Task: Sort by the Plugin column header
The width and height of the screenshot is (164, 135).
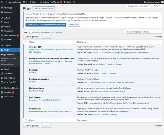Action: click(x=32, y=42)
